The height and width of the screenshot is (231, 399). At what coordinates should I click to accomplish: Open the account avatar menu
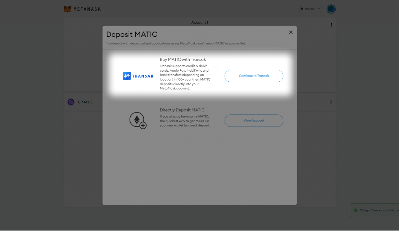(331, 9)
